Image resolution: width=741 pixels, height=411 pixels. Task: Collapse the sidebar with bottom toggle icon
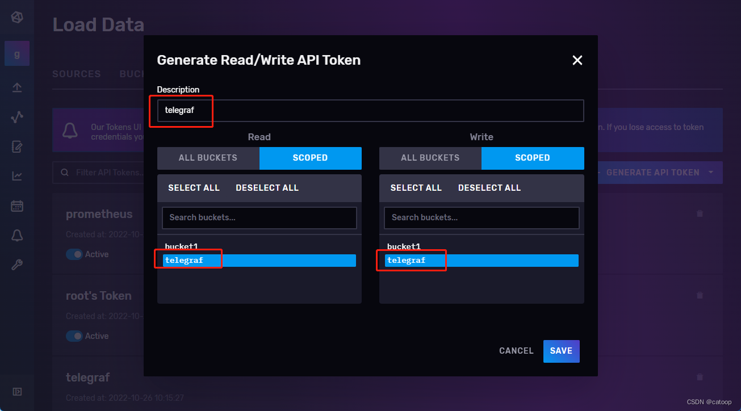[x=17, y=391]
